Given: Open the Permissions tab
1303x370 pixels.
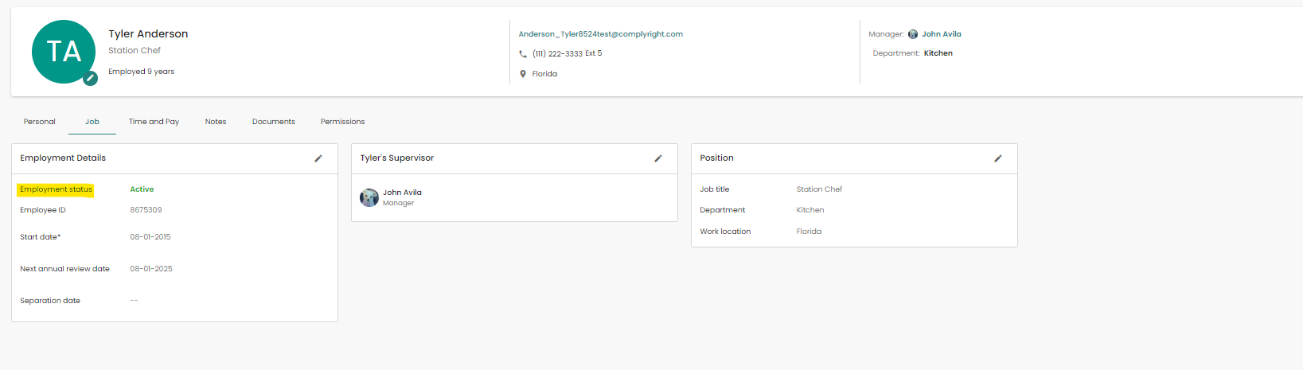Looking at the screenshot, I should [342, 122].
